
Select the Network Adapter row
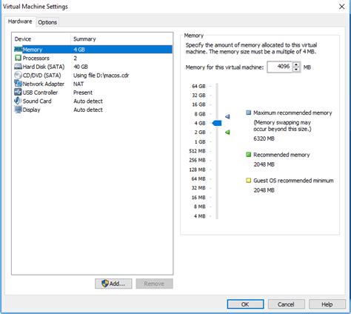click(x=93, y=84)
